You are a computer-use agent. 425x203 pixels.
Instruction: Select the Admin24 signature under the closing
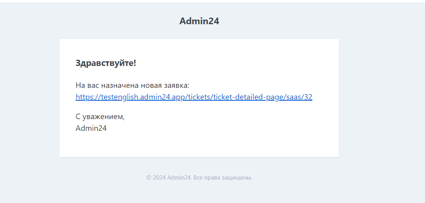[91, 128]
